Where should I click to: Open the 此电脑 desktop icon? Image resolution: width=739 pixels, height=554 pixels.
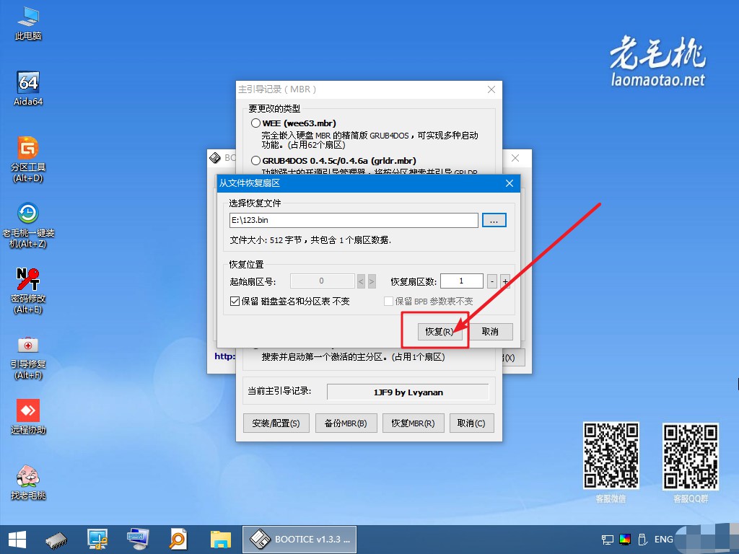(x=28, y=23)
